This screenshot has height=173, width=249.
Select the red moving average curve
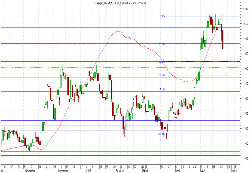tap(118, 31)
